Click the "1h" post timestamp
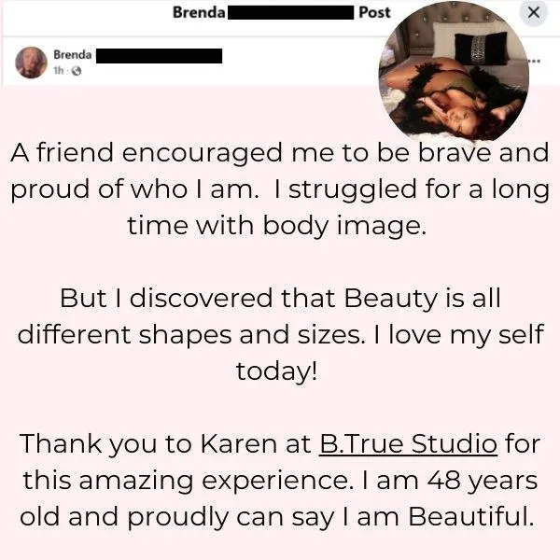 [58, 71]
